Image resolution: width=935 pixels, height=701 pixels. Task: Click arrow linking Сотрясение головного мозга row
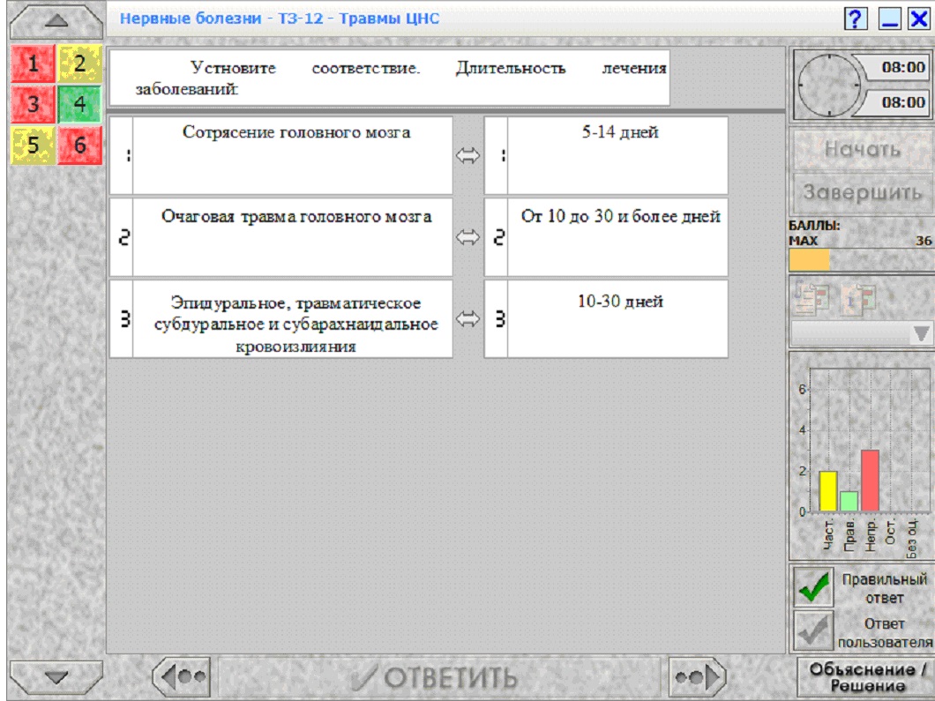(468, 156)
